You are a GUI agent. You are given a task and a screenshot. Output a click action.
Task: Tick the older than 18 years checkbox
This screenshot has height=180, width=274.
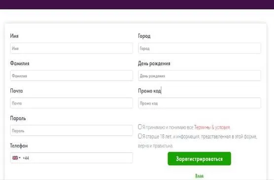(x=140, y=136)
